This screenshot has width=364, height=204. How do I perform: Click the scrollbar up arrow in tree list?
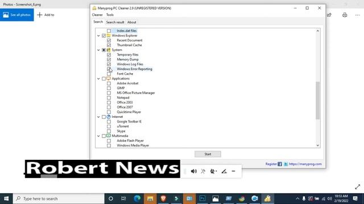coord(317,31)
